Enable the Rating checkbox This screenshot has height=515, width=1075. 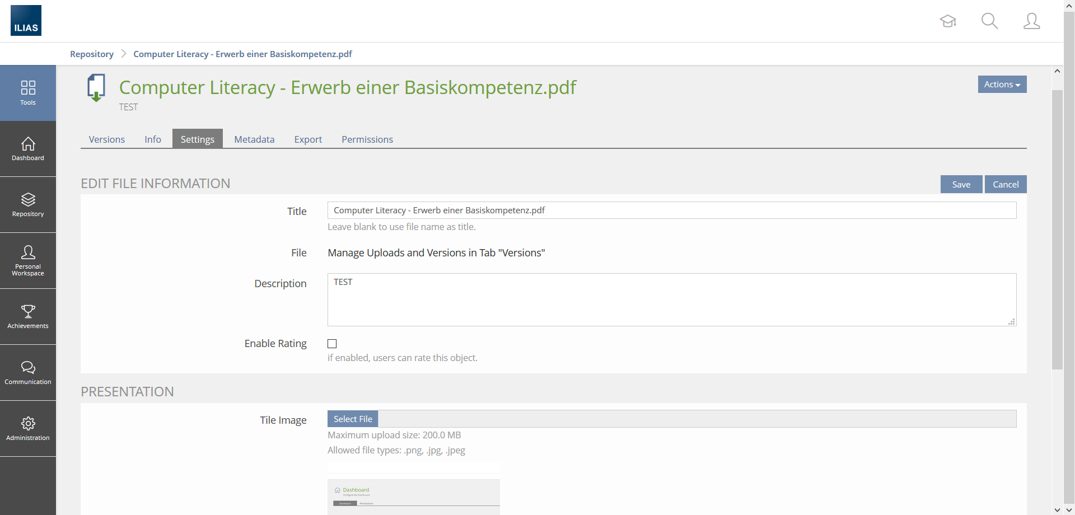click(x=332, y=344)
